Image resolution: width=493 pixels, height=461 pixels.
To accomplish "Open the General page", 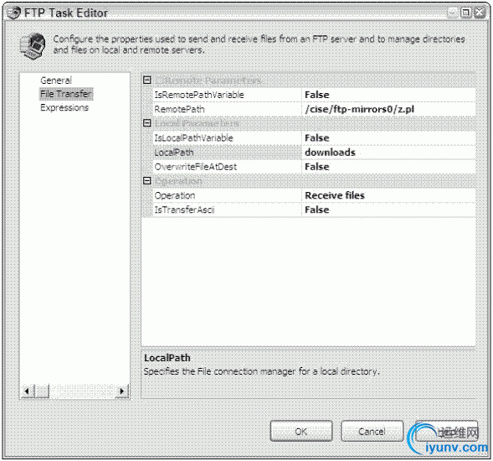I will pyautogui.click(x=56, y=80).
